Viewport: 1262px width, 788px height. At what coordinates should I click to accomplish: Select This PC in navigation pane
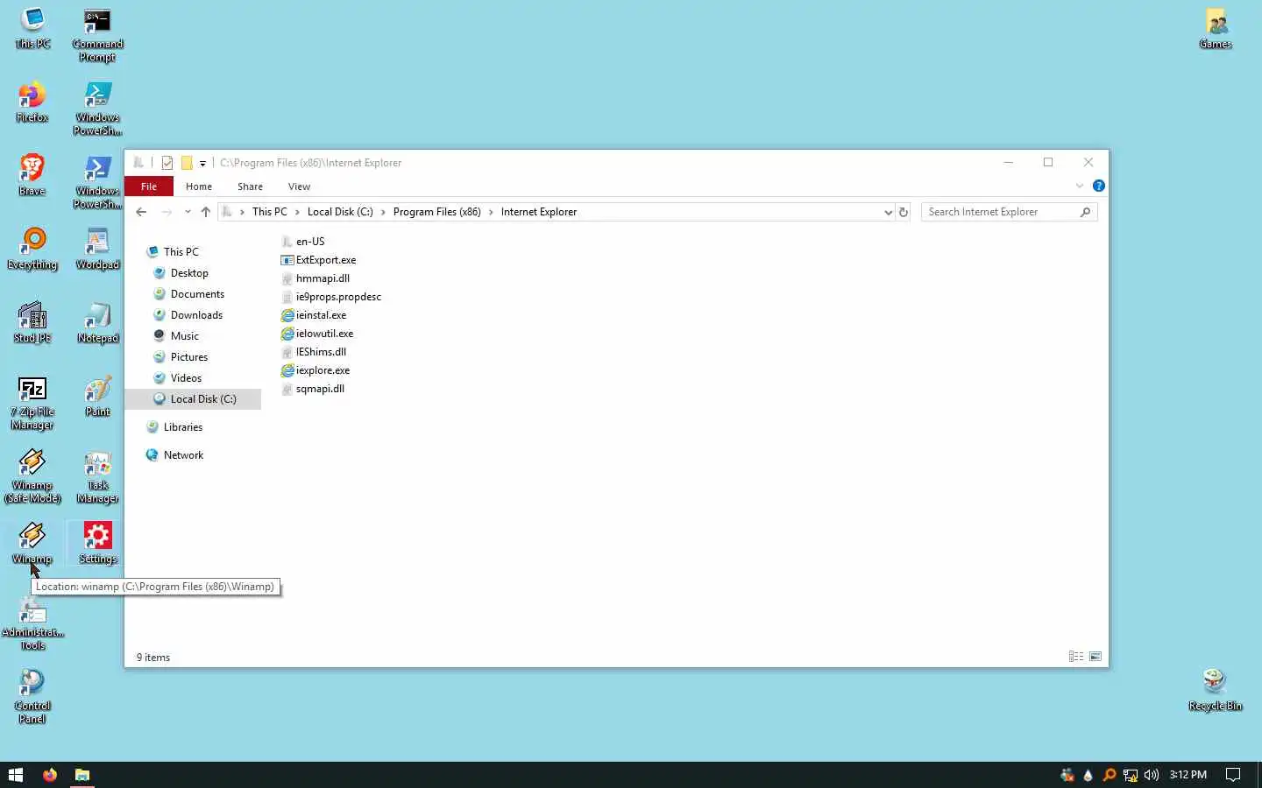[x=181, y=252]
